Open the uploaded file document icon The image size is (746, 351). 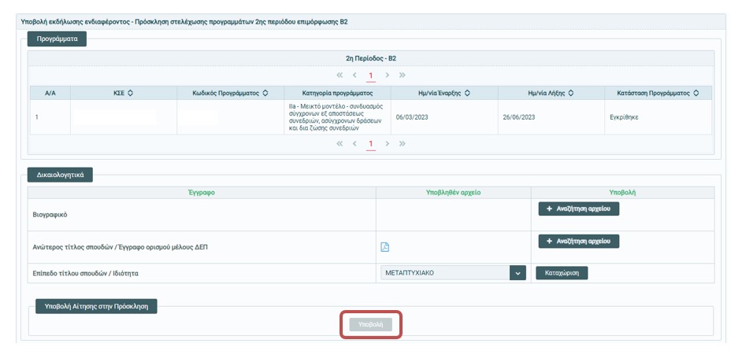coord(385,247)
